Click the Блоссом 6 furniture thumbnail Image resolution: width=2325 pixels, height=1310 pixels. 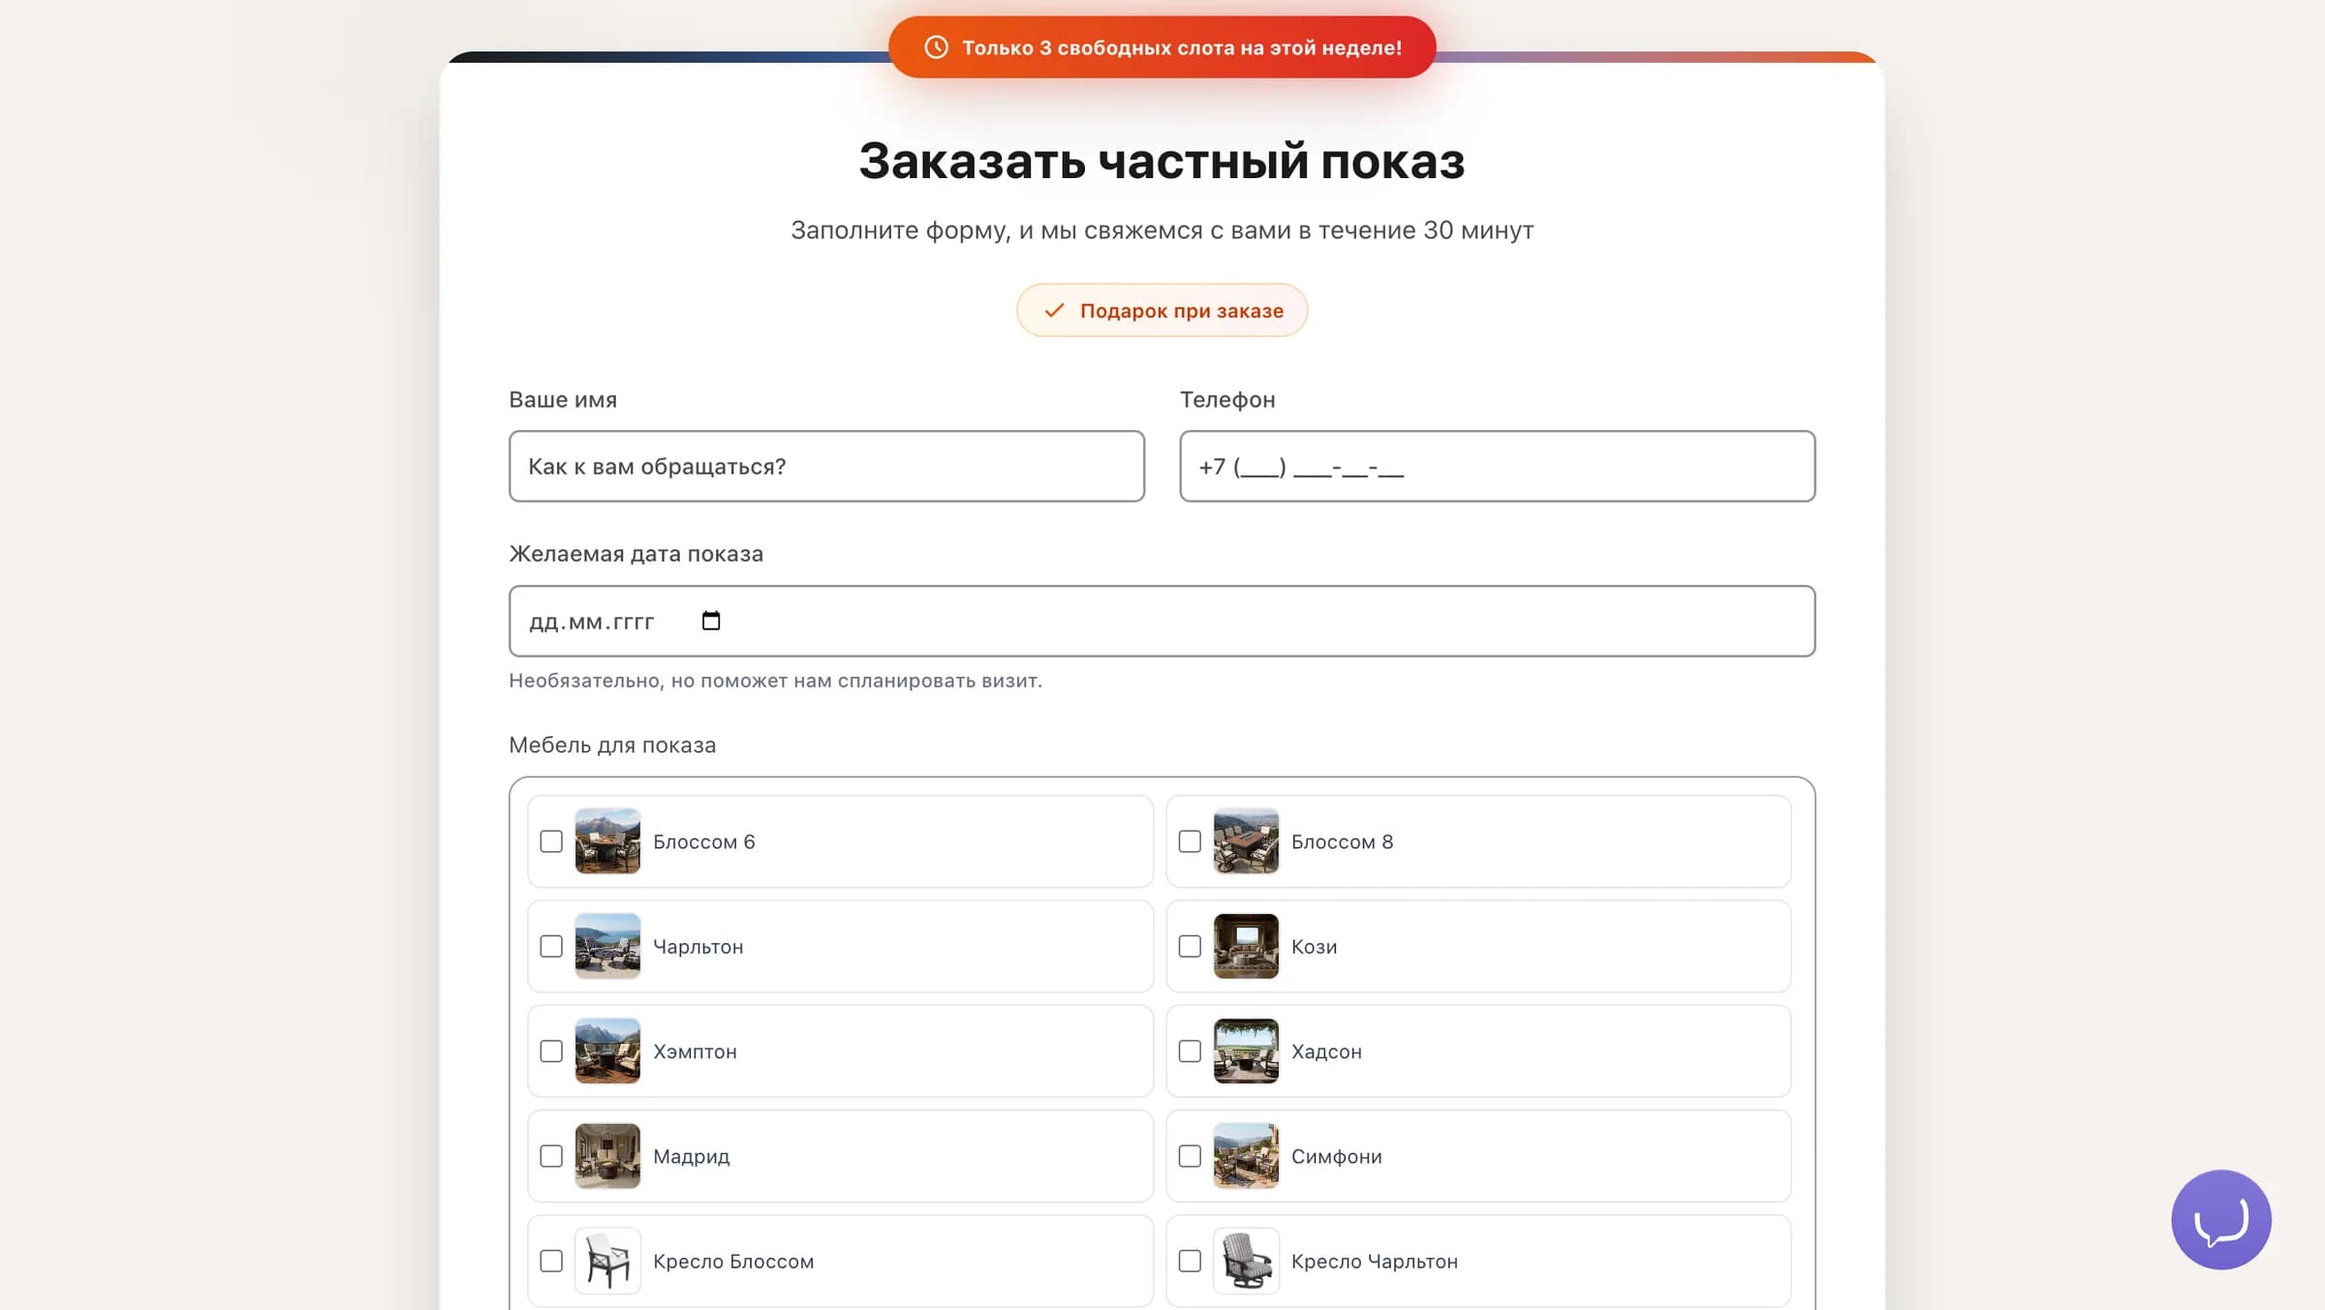[607, 841]
